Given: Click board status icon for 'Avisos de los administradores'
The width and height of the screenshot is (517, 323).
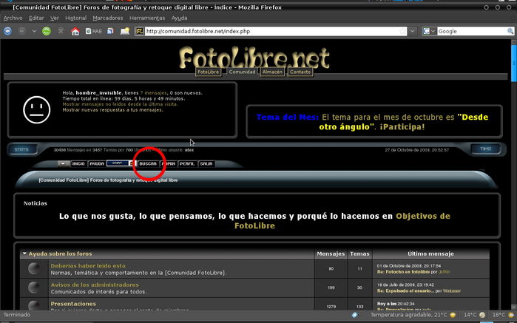Looking at the screenshot, I should pos(34,288).
